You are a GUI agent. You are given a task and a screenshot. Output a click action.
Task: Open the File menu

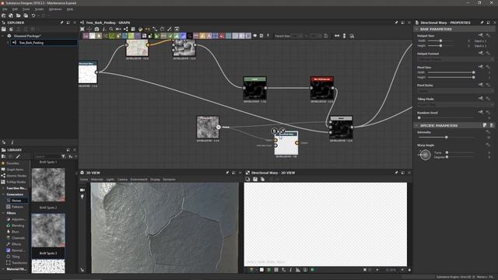click(x=5, y=9)
